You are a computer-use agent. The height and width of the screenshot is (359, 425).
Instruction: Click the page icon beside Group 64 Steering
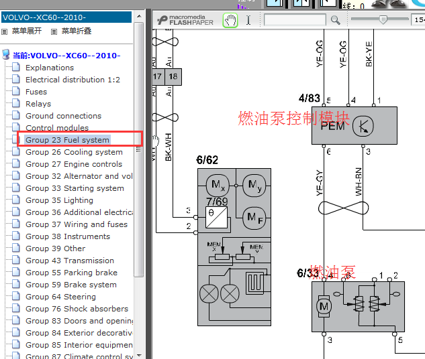click(16, 296)
